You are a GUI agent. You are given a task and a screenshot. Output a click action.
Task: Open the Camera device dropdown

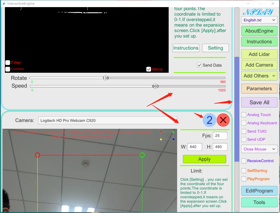pyautogui.click(x=108, y=120)
